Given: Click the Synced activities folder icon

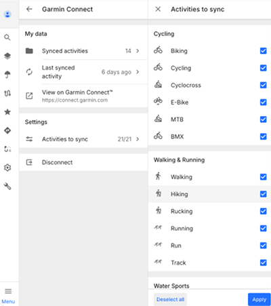Looking at the screenshot, I should pos(29,51).
